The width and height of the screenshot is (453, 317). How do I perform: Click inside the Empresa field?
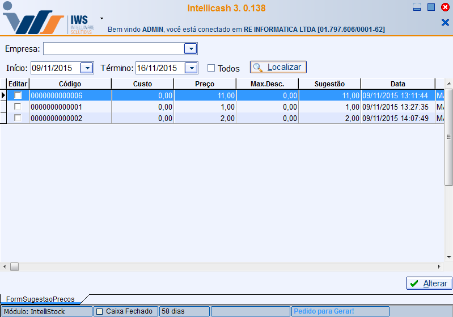click(x=114, y=49)
